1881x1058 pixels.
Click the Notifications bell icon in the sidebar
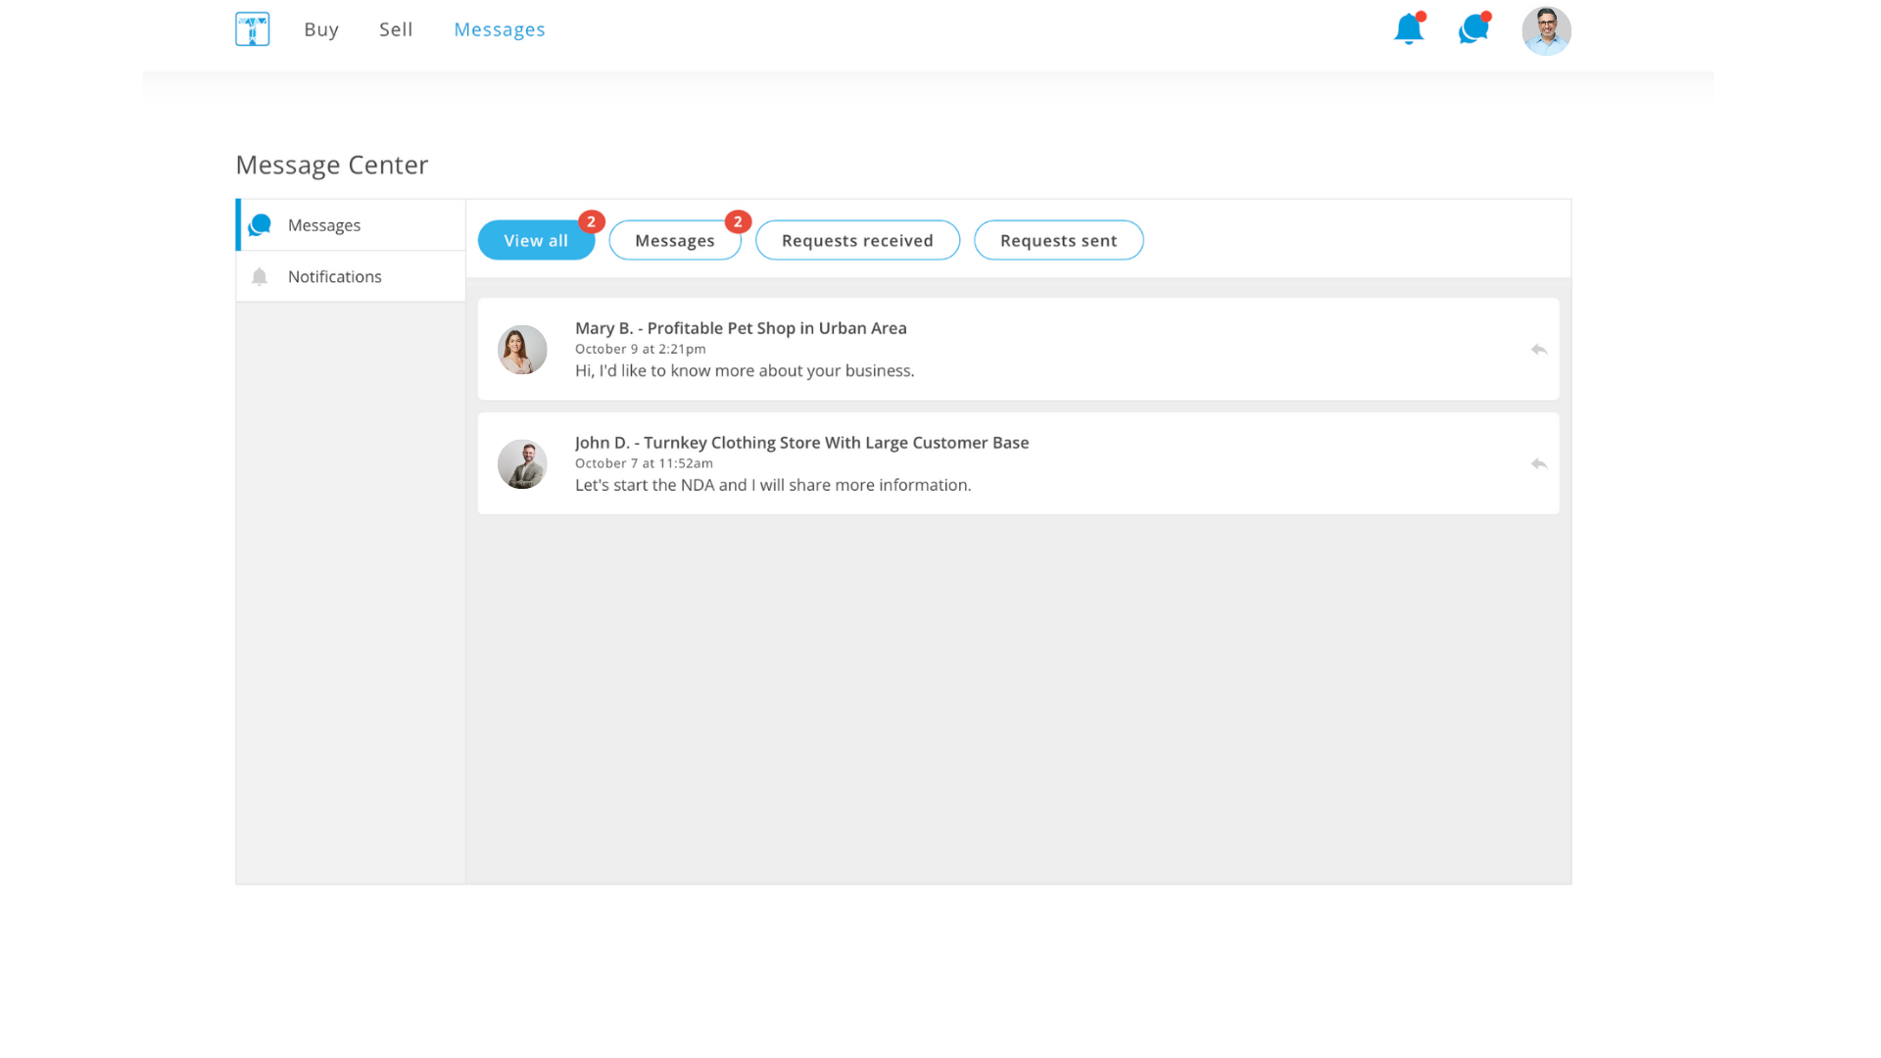coord(260,277)
